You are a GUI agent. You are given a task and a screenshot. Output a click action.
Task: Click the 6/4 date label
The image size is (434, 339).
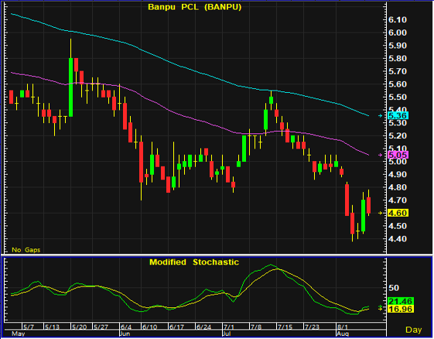126,327
